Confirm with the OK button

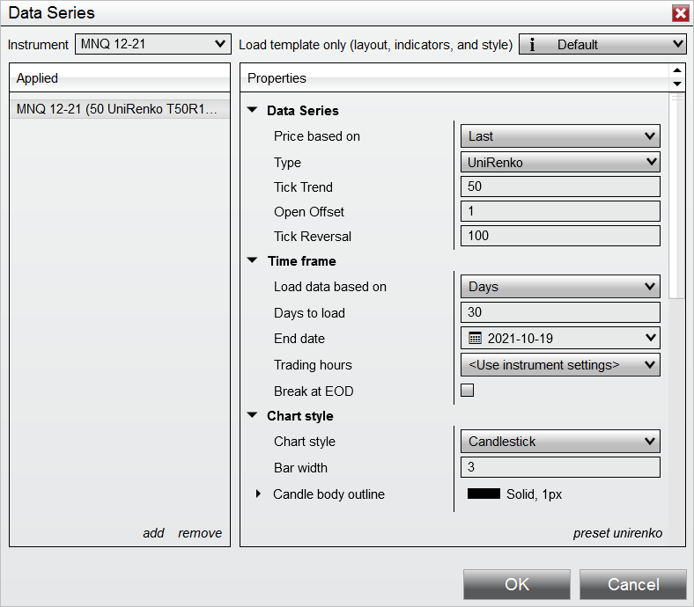pyautogui.click(x=516, y=584)
